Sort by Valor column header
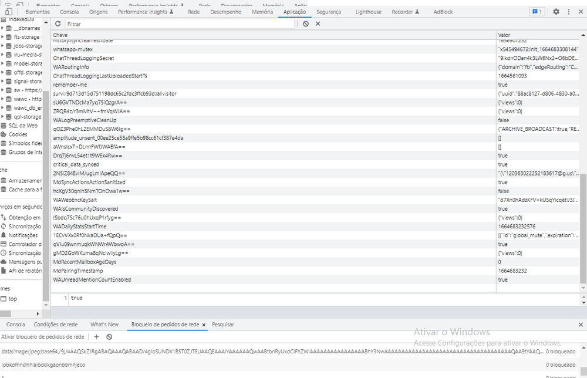This screenshot has height=378, width=587. pos(538,35)
